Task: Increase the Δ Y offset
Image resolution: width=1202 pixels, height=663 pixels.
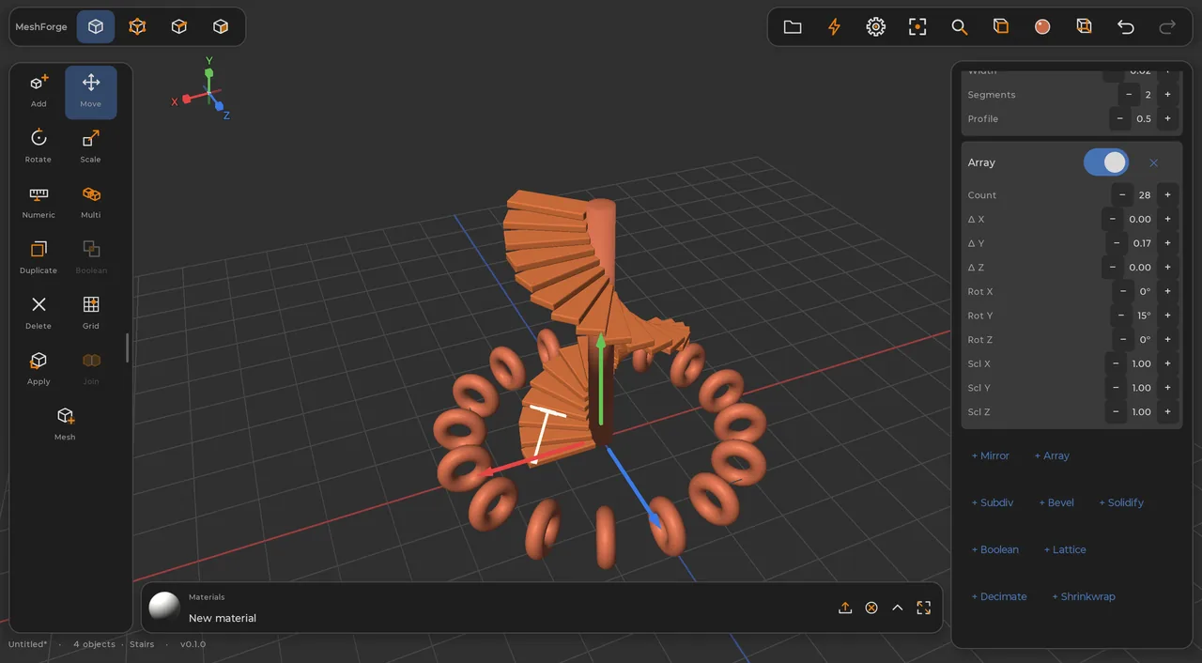Action: tap(1167, 243)
